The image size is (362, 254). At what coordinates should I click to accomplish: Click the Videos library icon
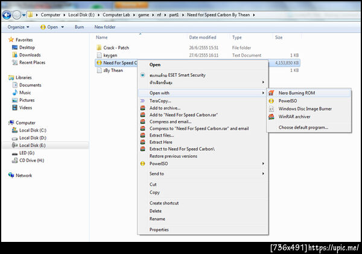point(14,108)
